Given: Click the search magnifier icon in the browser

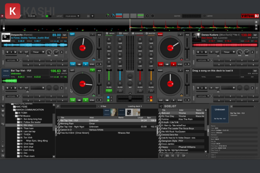Looking at the screenshot, I should 58,106.
